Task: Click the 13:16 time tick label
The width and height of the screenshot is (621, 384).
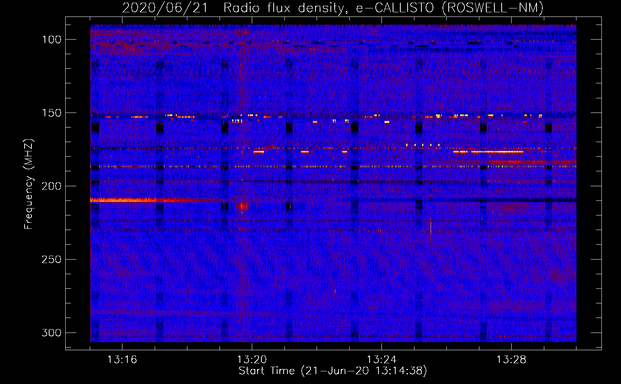Action: pyautogui.click(x=122, y=360)
